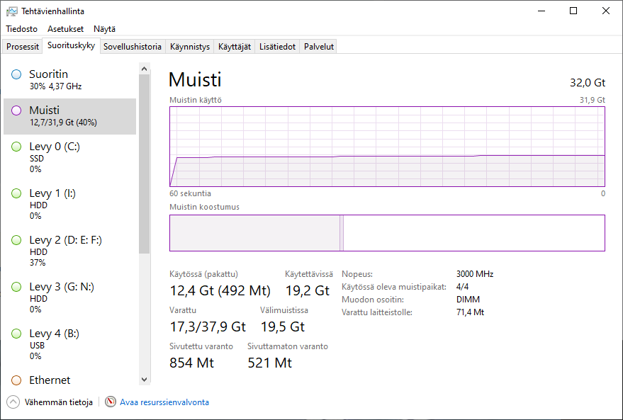The image size is (623, 420).
Task: Switch to the Käynnistys tab
Action: click(190, 47)
